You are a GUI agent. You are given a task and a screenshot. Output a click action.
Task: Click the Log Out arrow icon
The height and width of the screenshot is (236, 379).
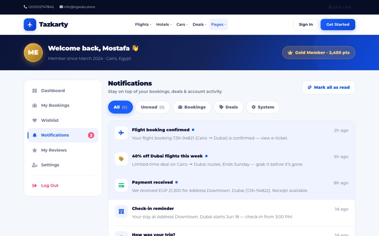(x=35, y=185)
